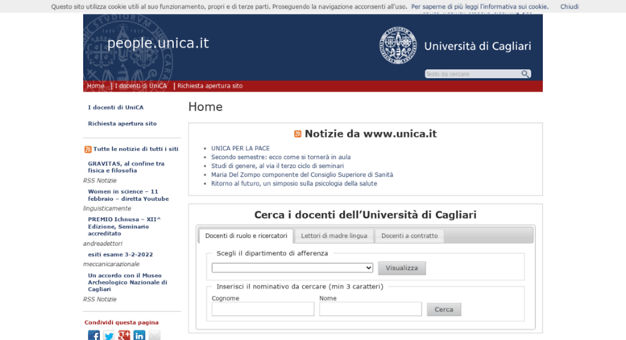Click the Università di Cagliari header text
The width and height of the screenshot is (626, 340).
[478, 46]
